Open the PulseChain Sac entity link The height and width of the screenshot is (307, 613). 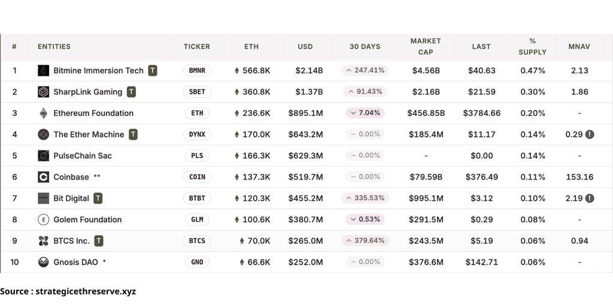[83, 156]
